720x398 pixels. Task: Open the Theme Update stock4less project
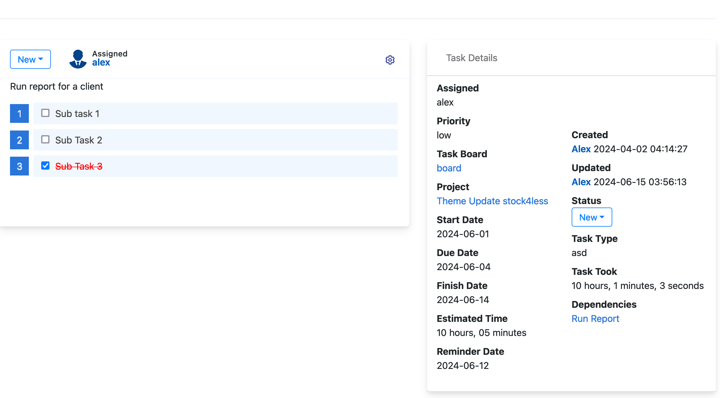click(492, 201)
